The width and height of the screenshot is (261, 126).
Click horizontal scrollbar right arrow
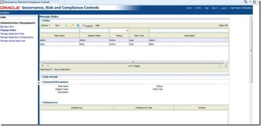click(226, 62)
